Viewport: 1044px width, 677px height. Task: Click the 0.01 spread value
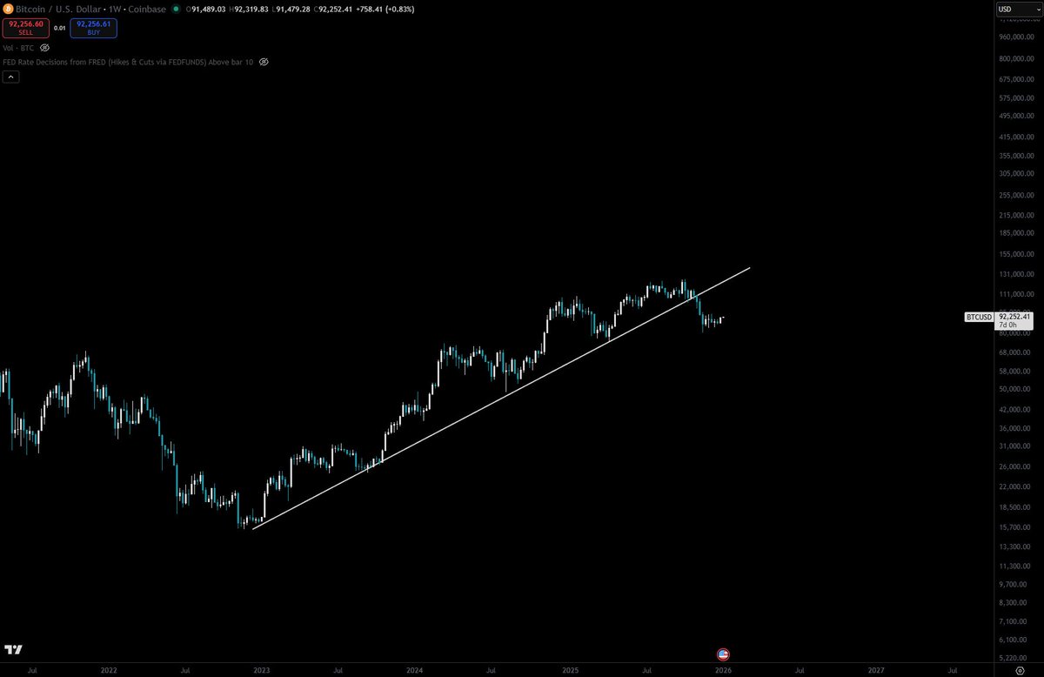(59, 28)
